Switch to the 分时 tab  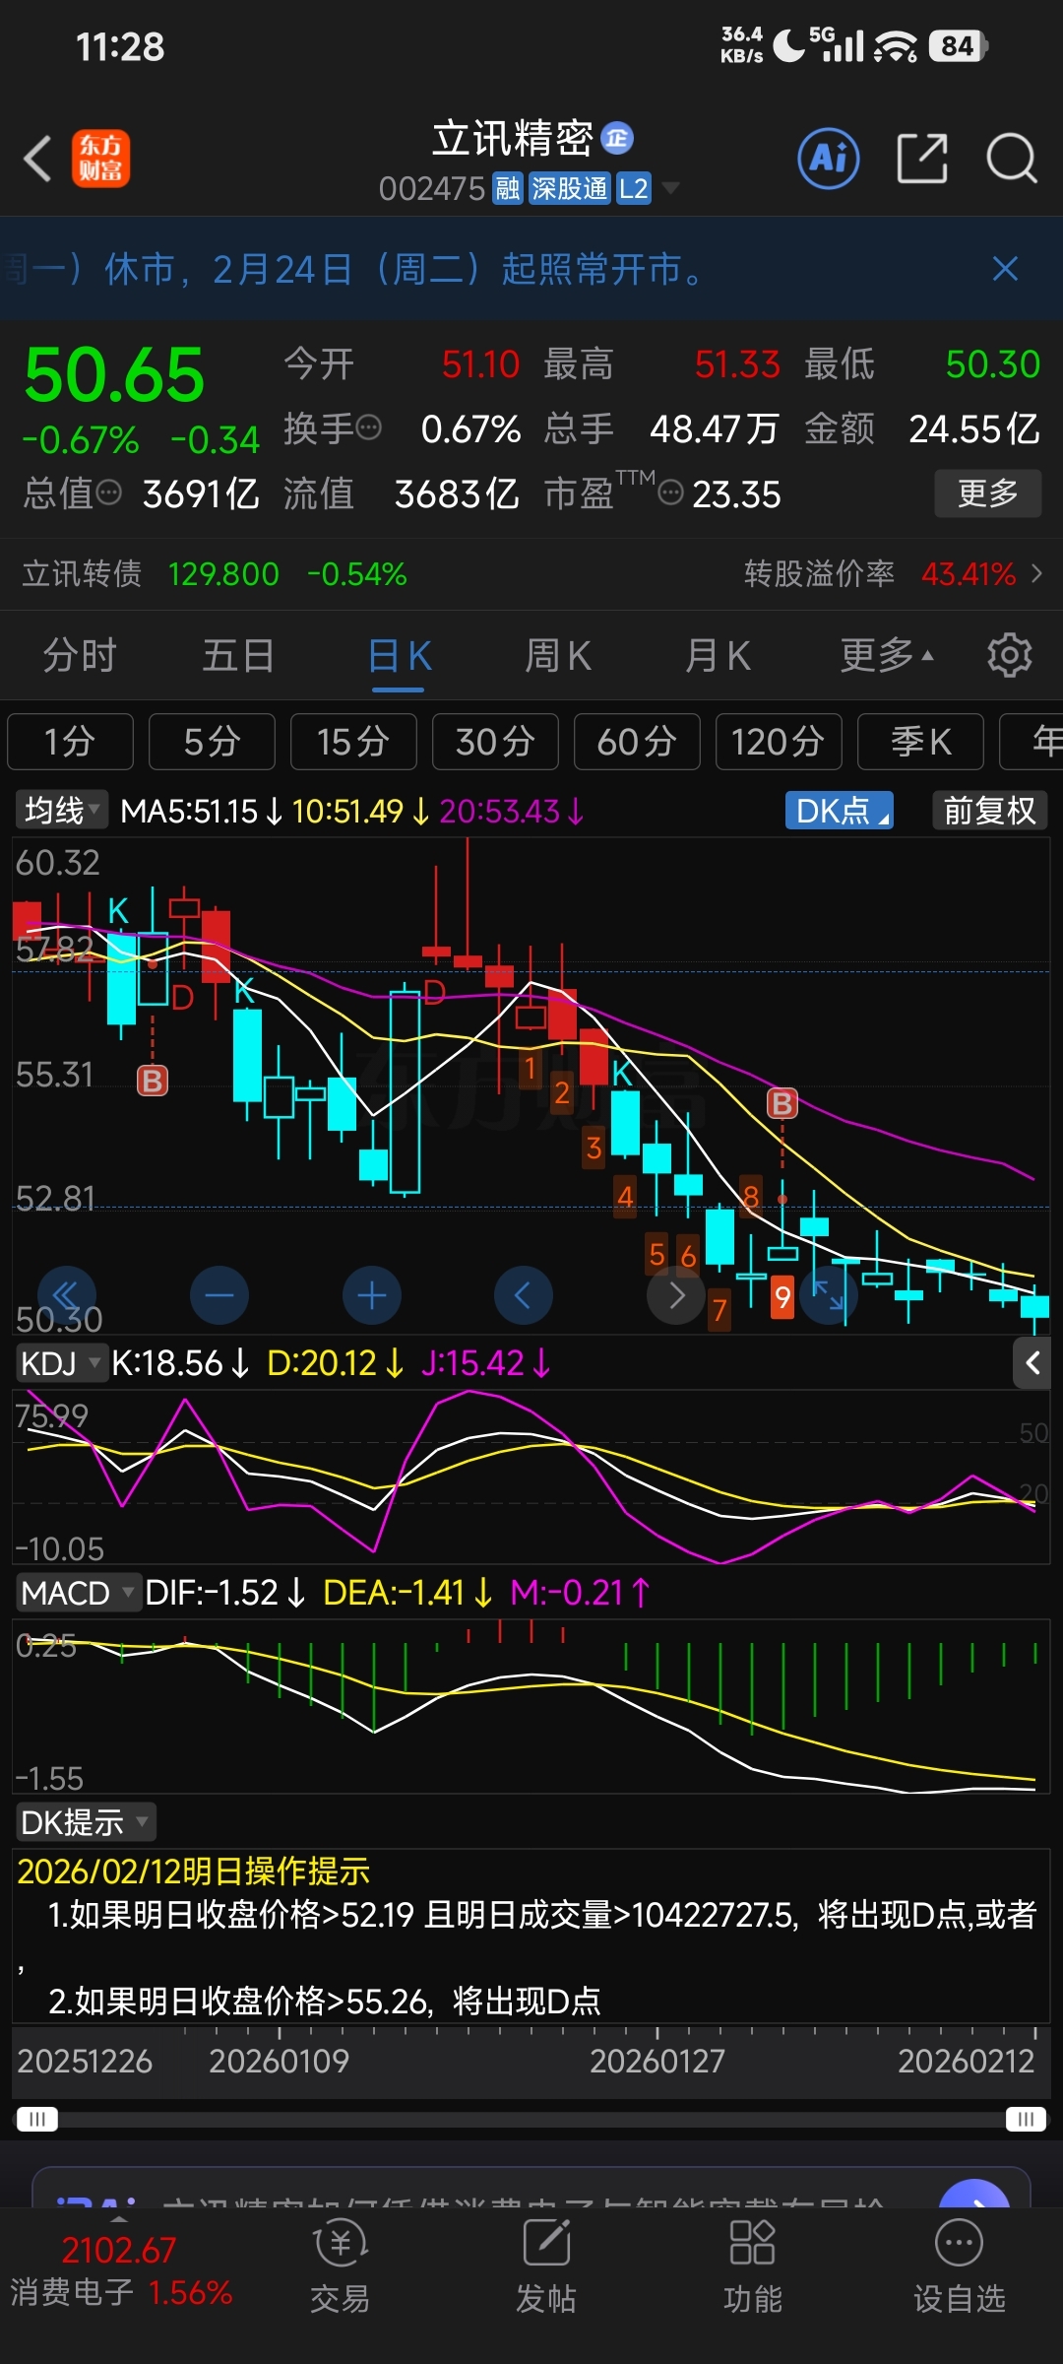click(x=80, y=655)
